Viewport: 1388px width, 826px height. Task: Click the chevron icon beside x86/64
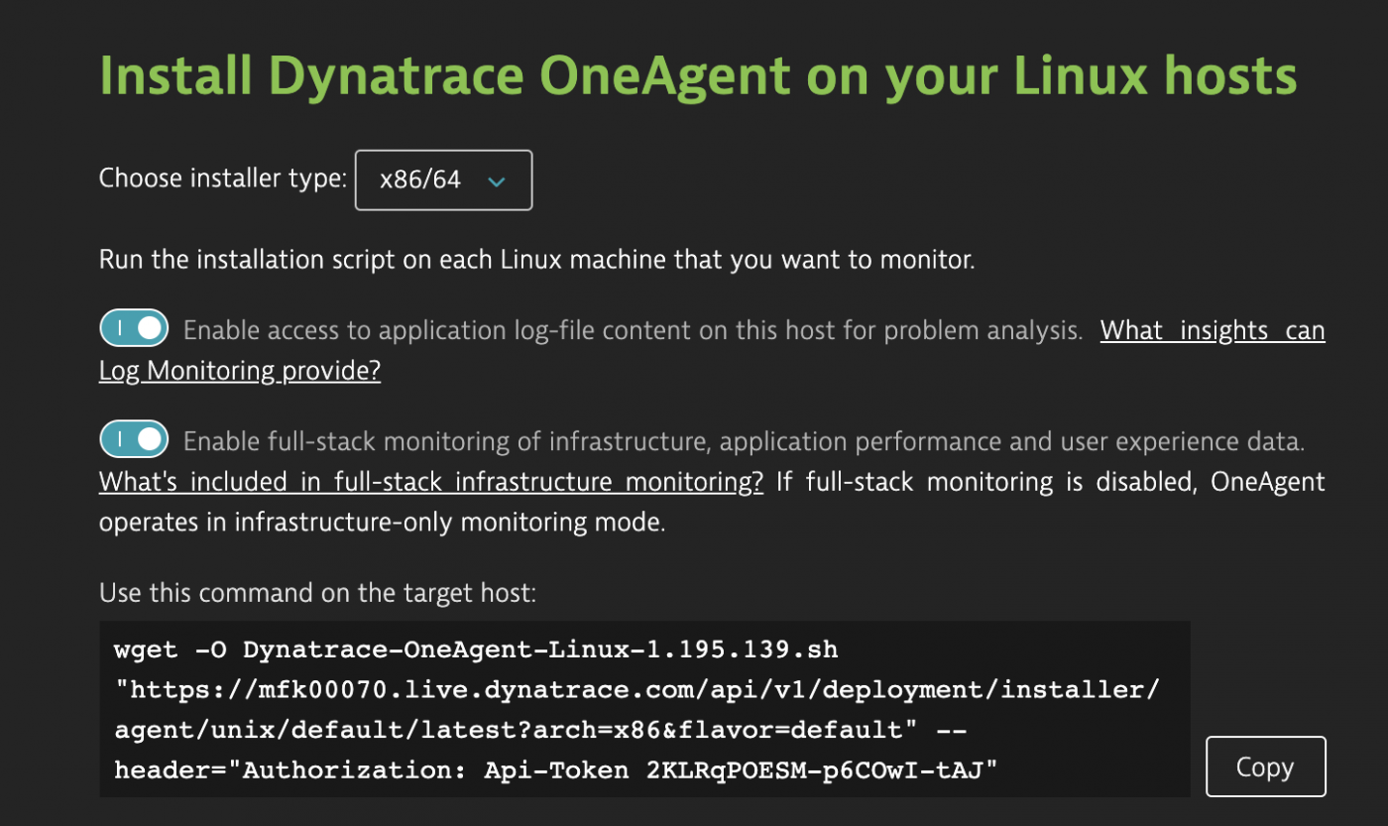(496, 181)
